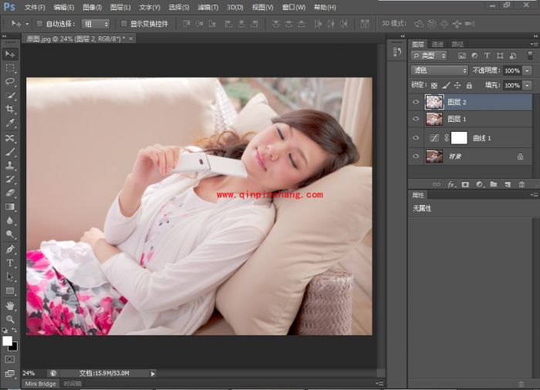Pick the Eyedropper tool
Image resolution: width=540 pixels, height=390 pixels.
(x=10, y=123)
